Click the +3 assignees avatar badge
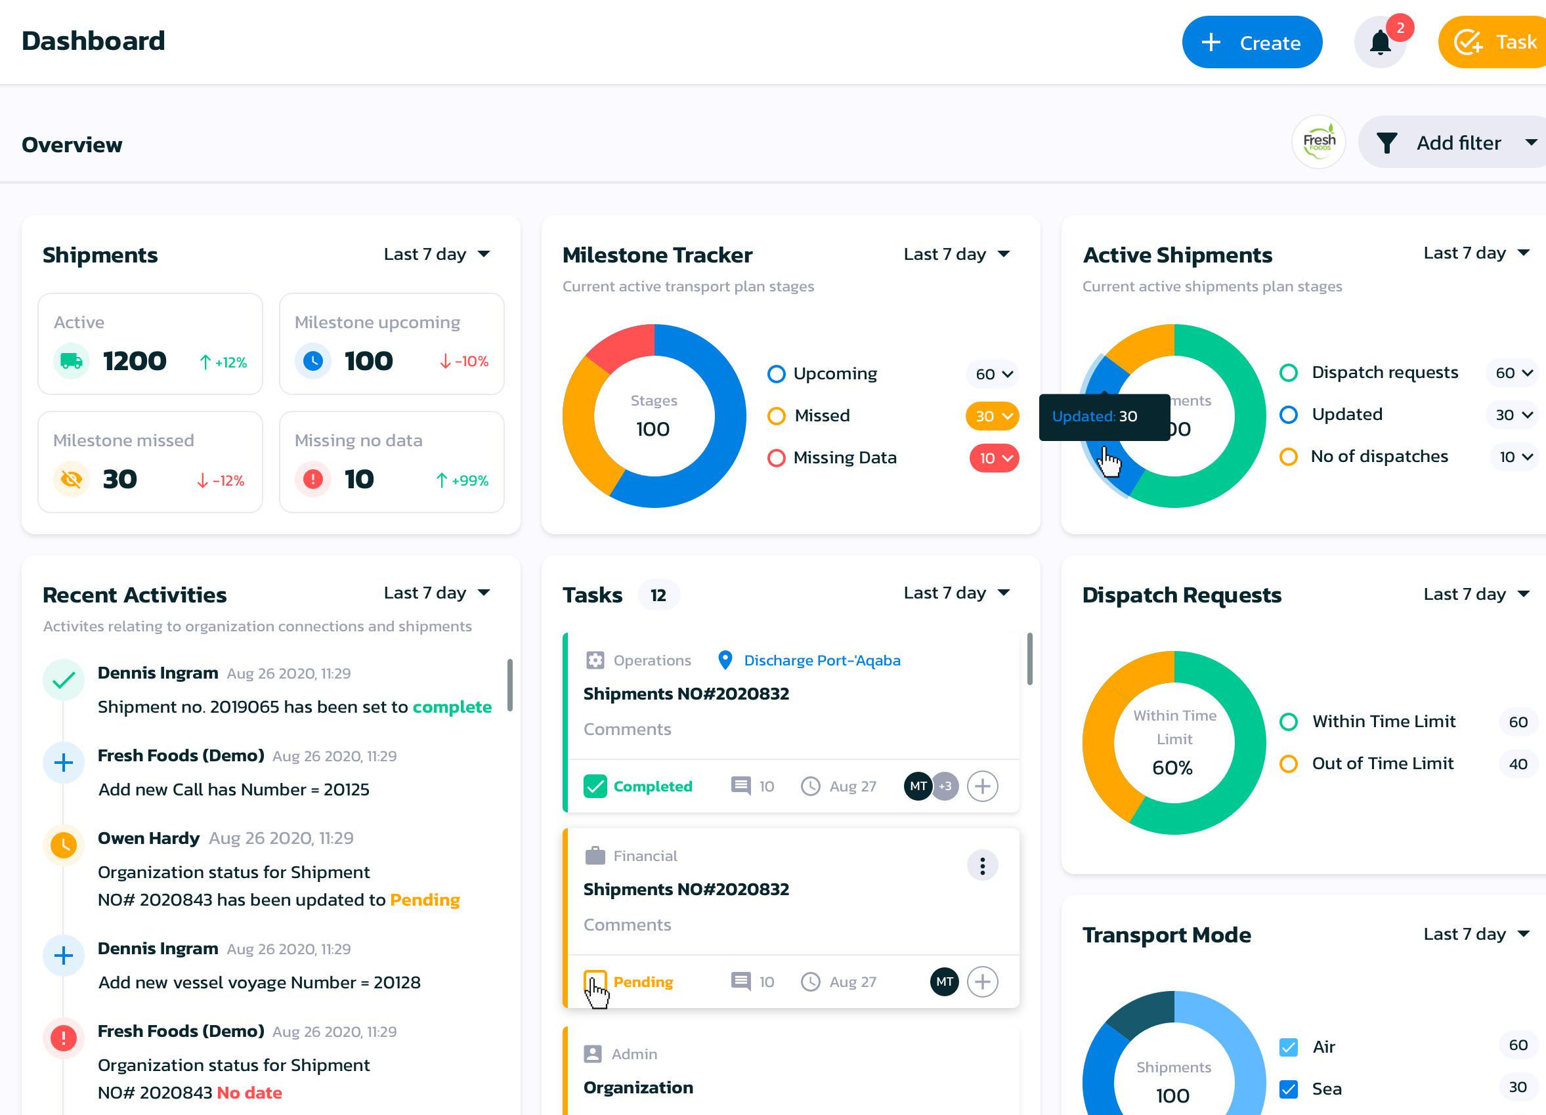 coord(945,786)
